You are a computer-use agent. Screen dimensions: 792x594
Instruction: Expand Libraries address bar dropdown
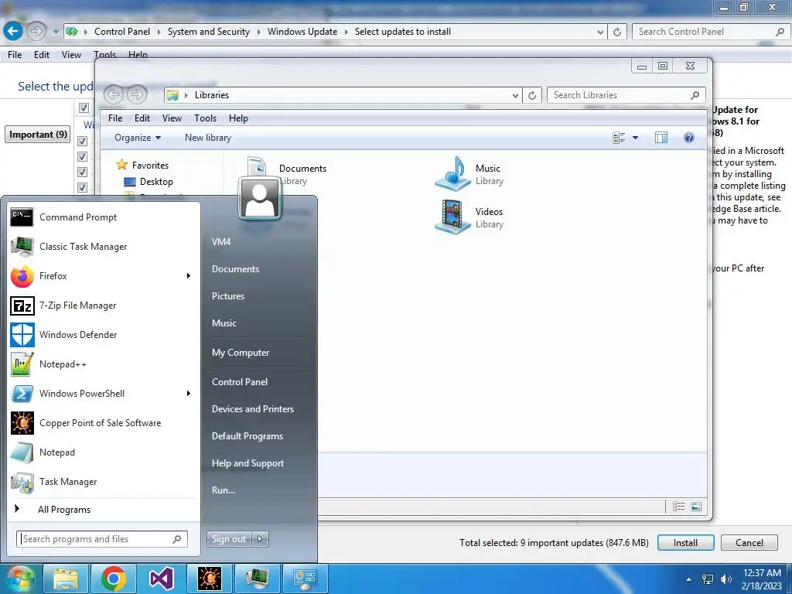point(515,95)
